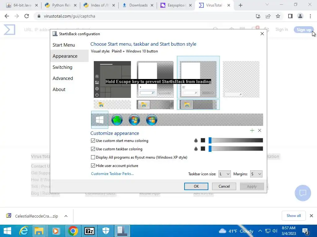The height and width of the screenshot is (237, 317).
Task: Launch Internet Explorer from taskbar
Action: point(24,231)
